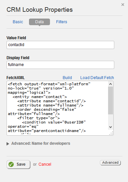Click the Display Field input box
This screenshot has height=182, width=128.
point(60,65)
